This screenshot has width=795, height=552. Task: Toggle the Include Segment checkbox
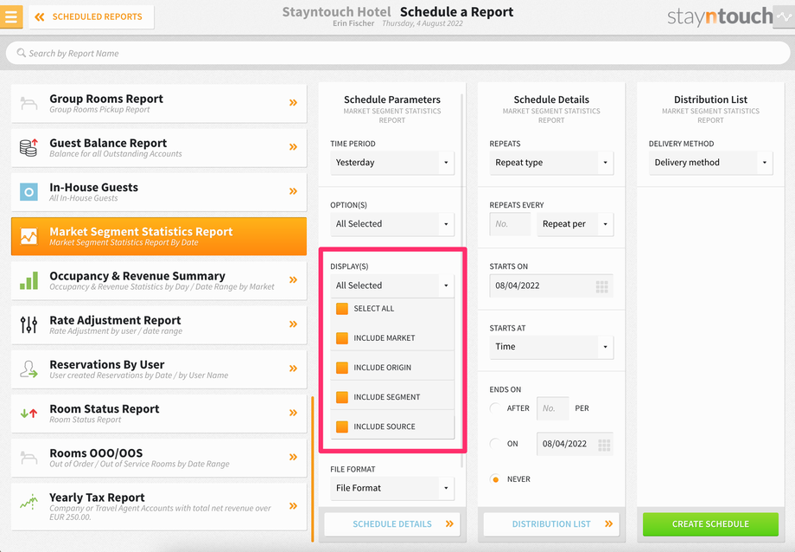click(342, 397)
